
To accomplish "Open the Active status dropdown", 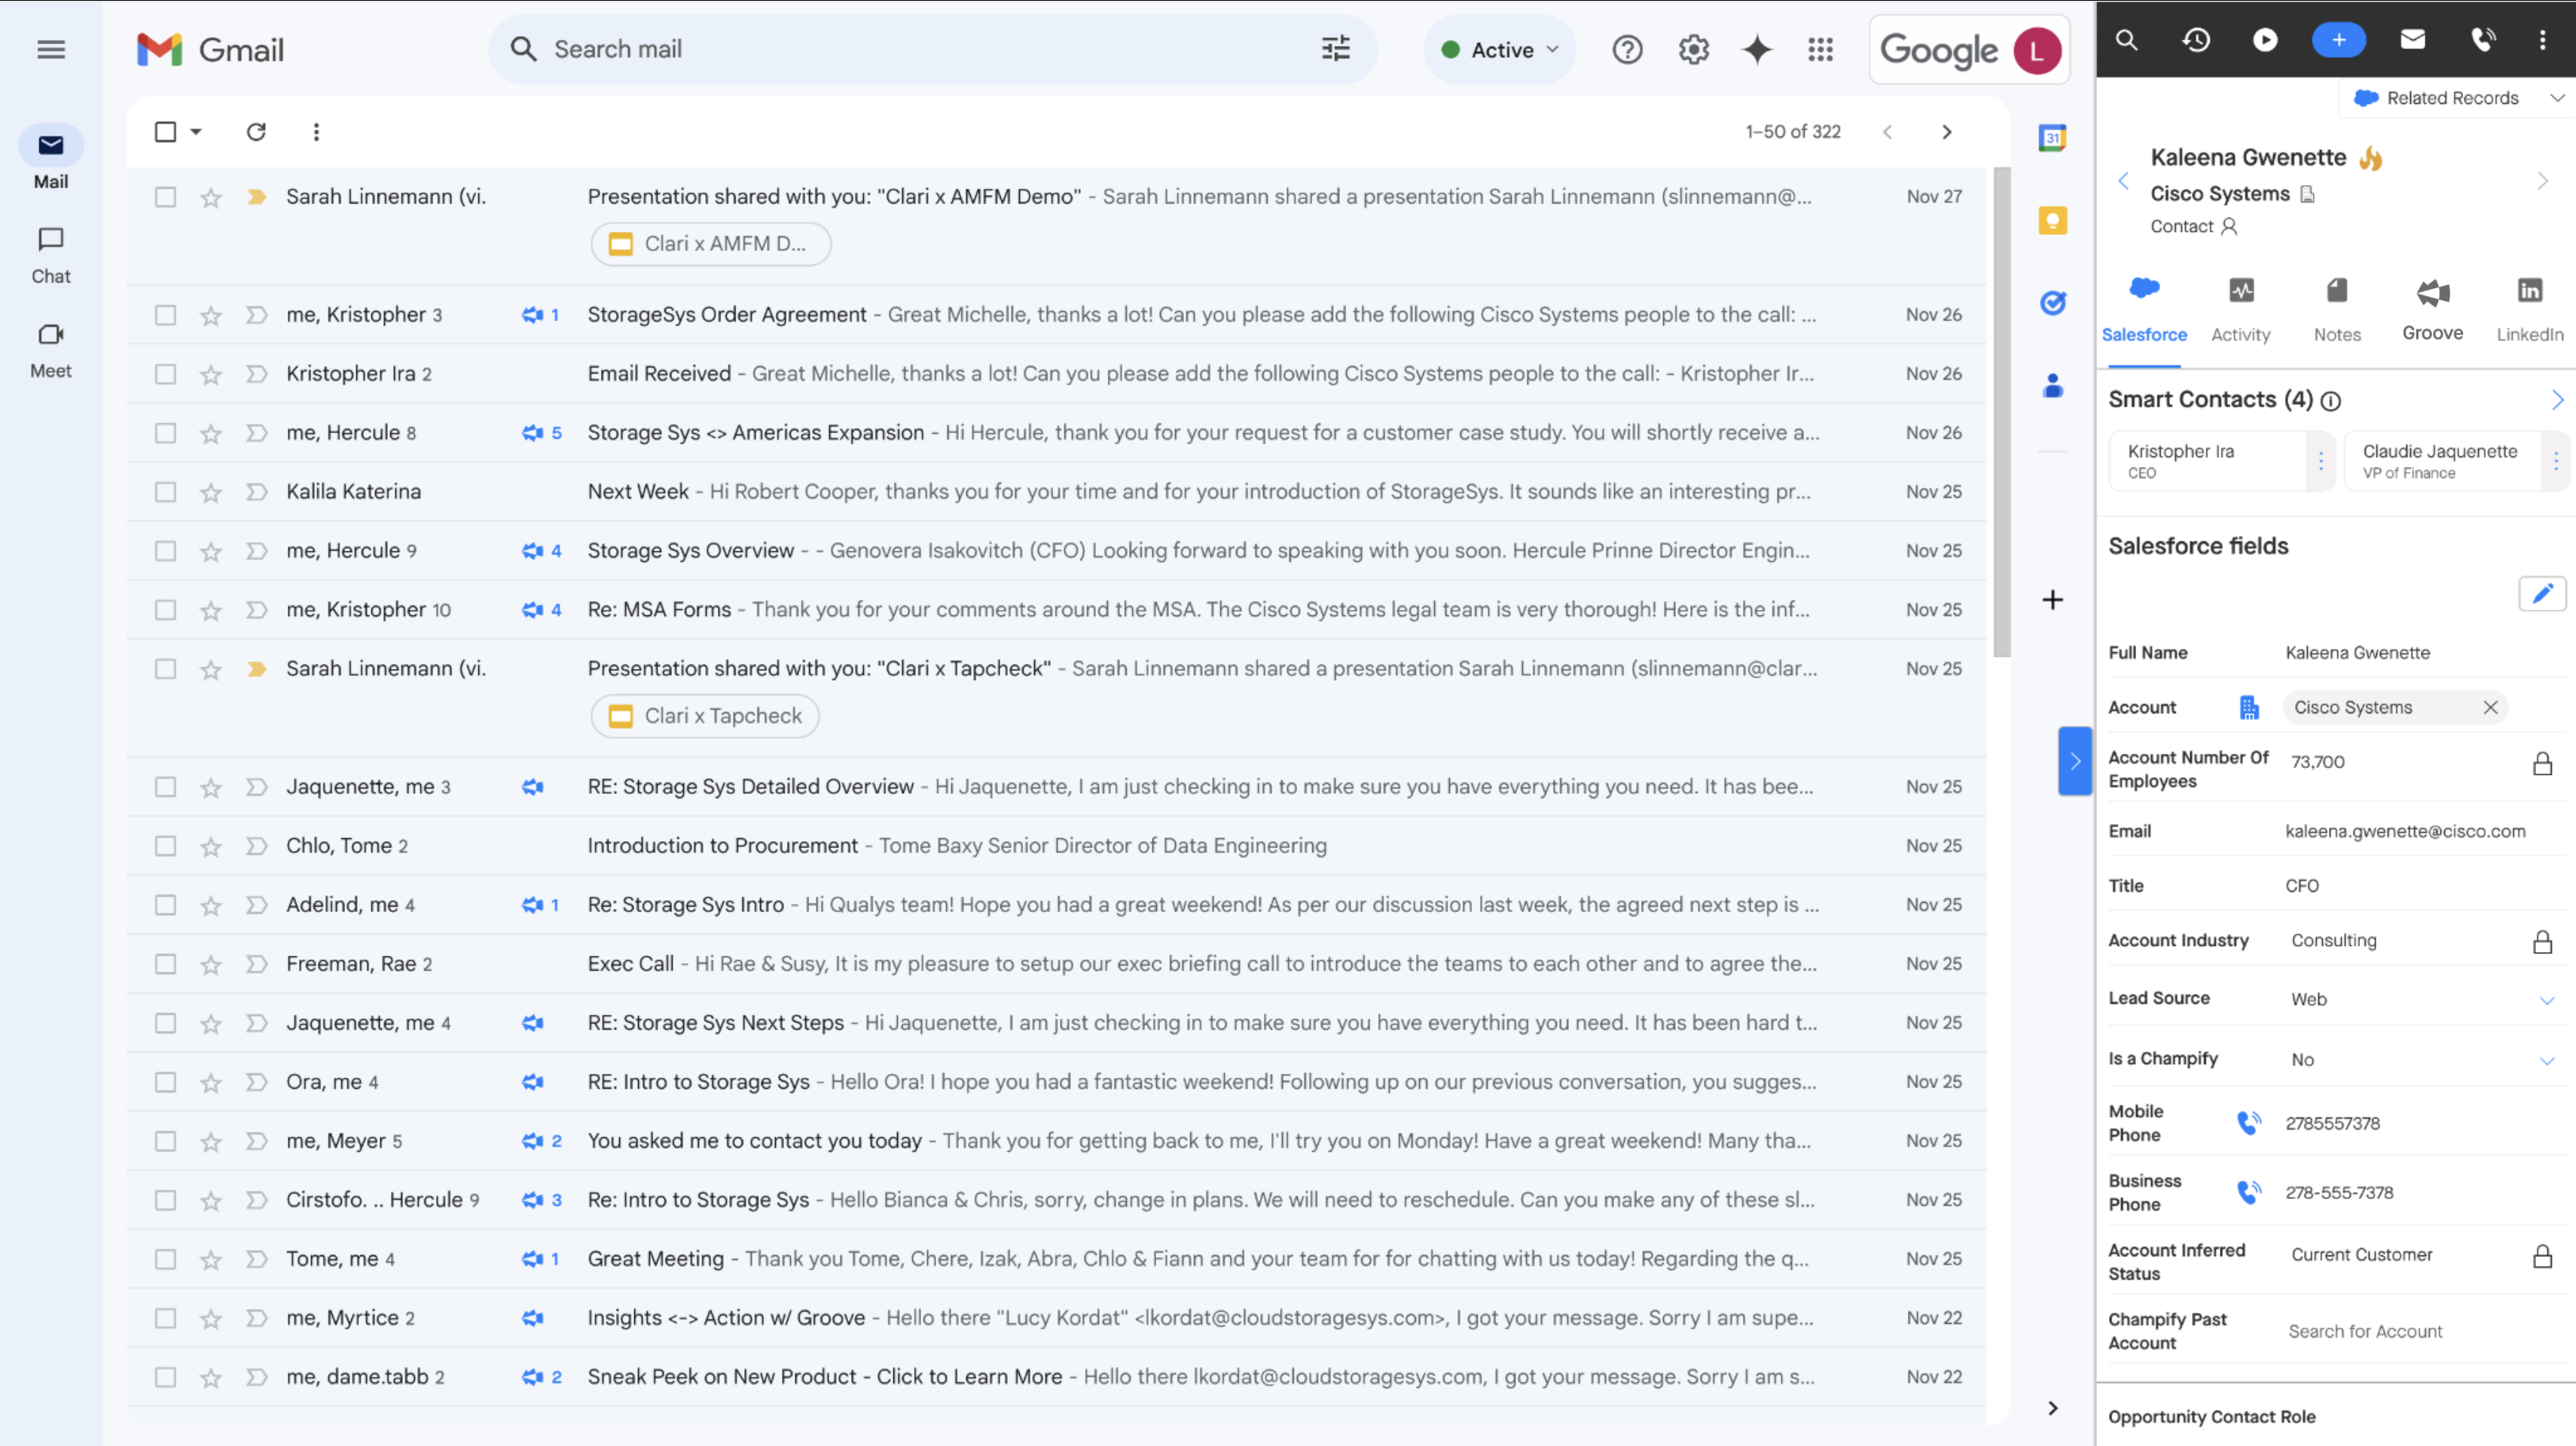I will [1499, 49].
